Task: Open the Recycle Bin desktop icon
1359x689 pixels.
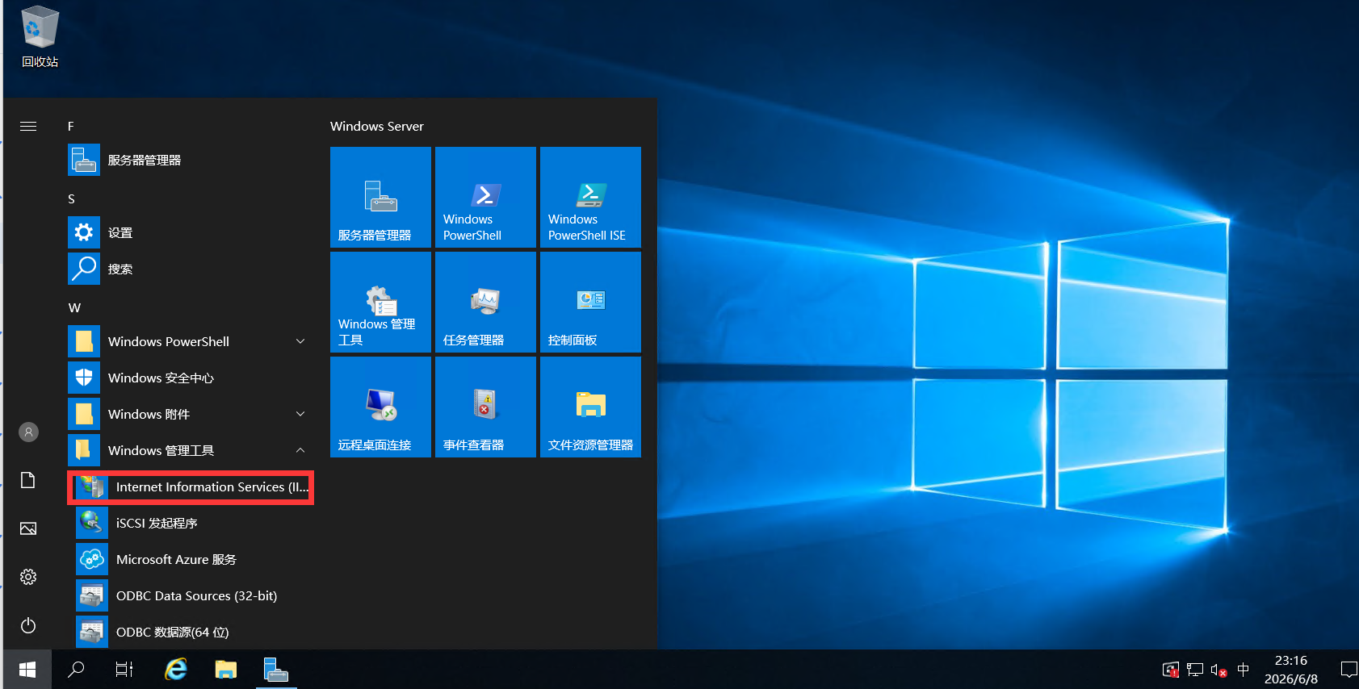Action: point(40,37)
